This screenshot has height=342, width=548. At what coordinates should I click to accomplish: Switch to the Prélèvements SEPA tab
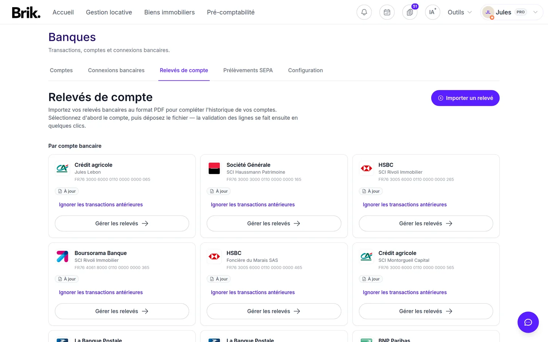point(248,70)
